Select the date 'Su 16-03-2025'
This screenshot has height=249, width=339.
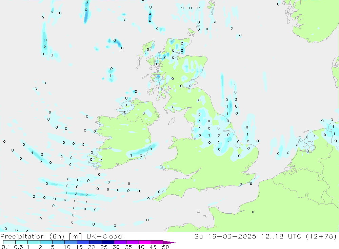(x=225, y=236)
